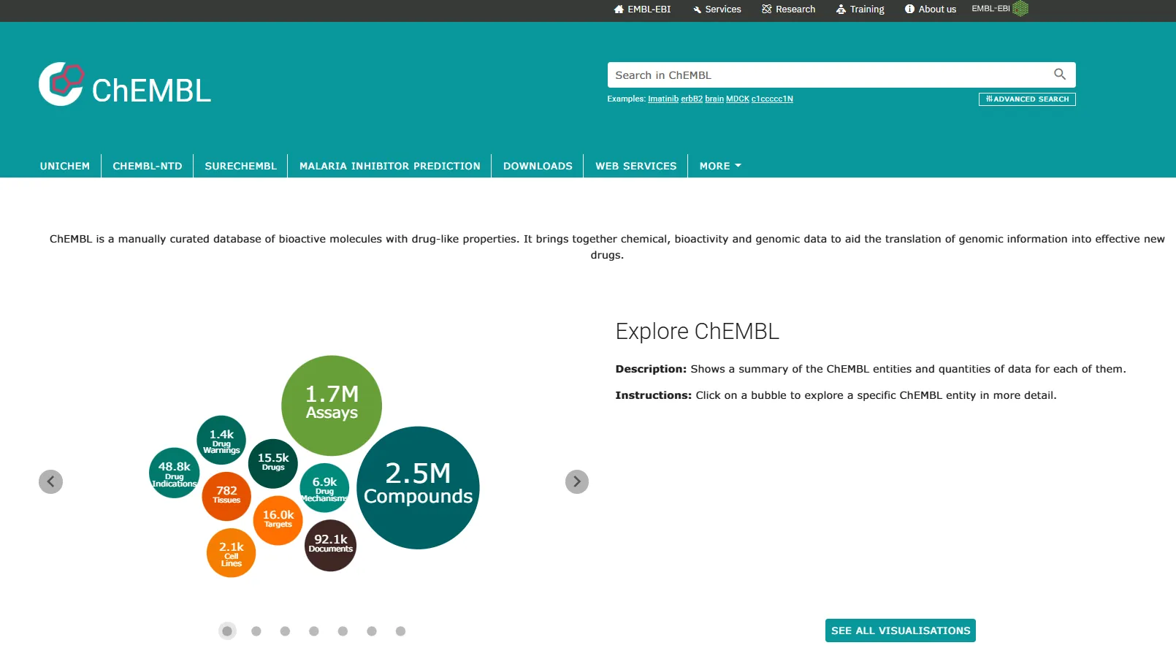Screen dimensions: 1176x648
Task: Click the See All Visualisations button
Action: pyautogui.click(x=900, y=630)
